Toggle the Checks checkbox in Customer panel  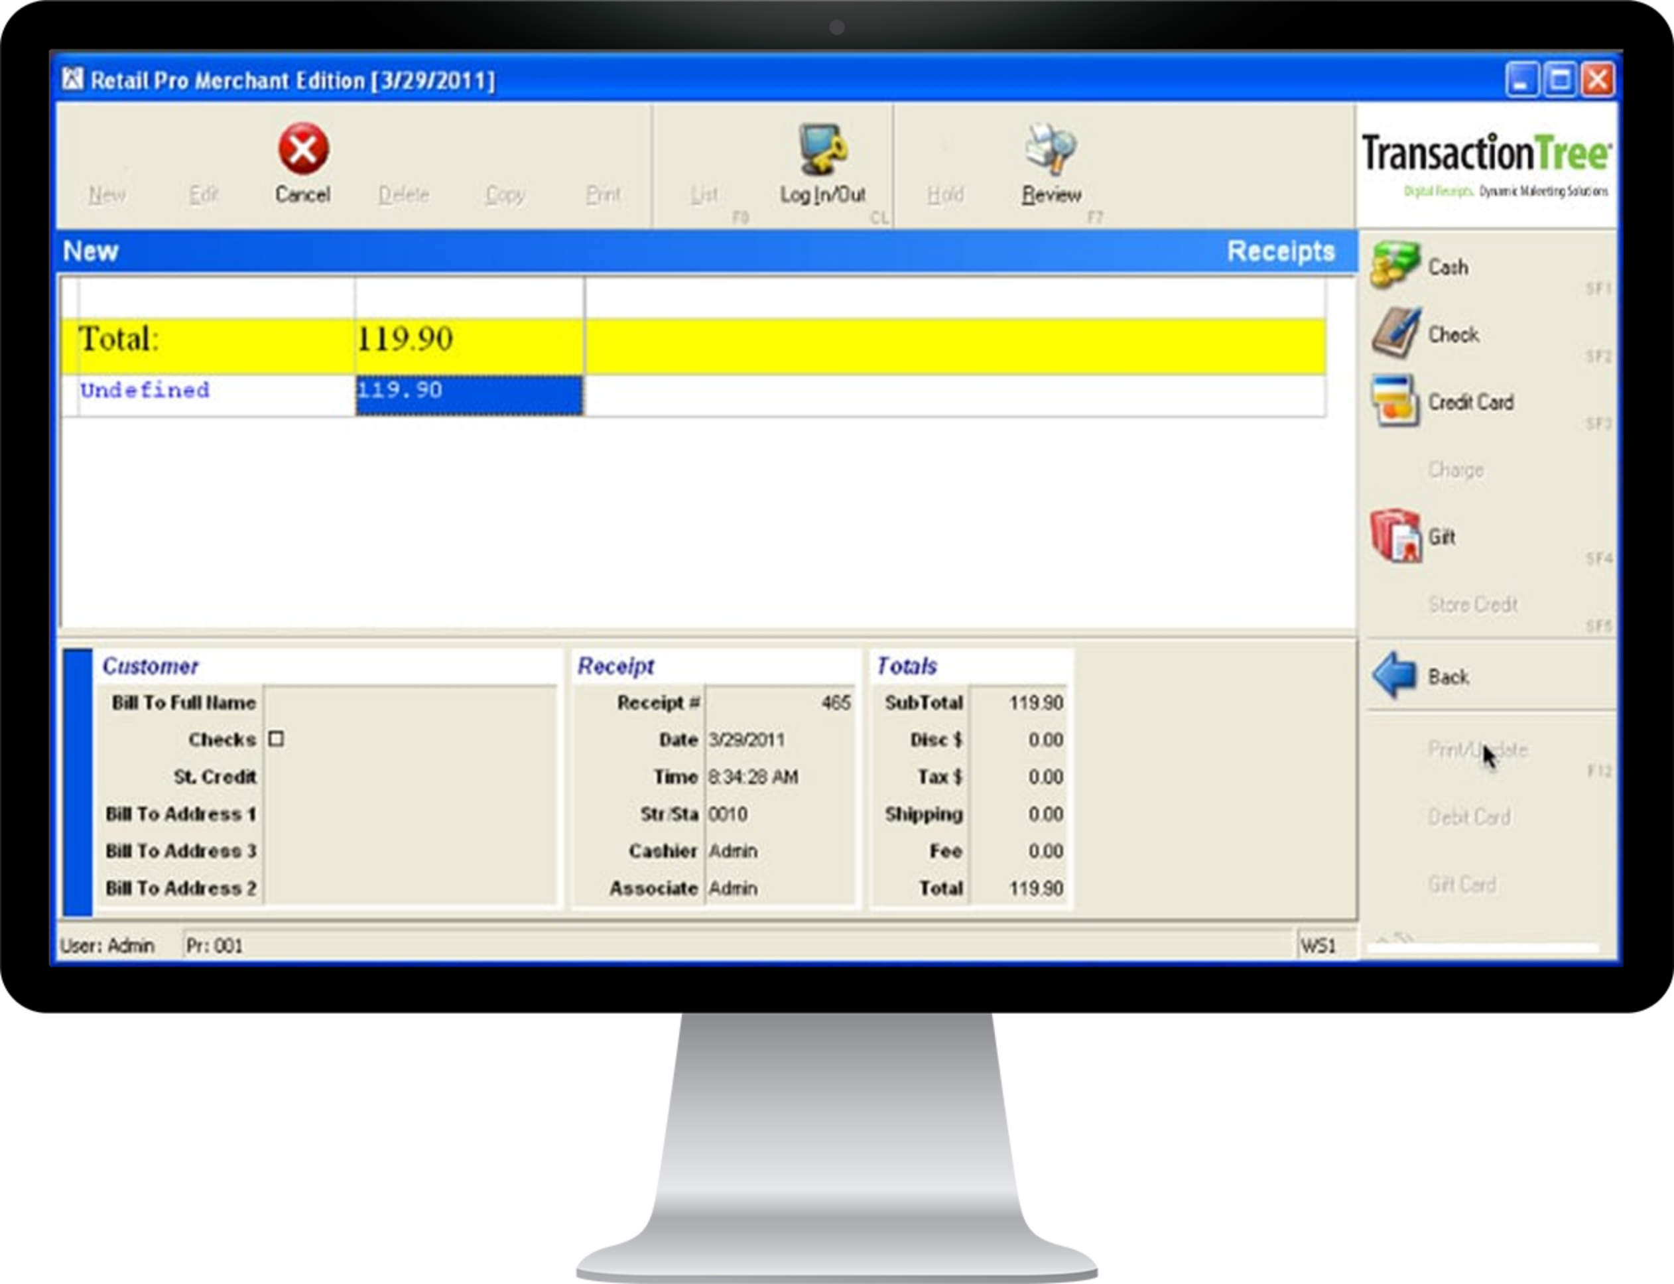(x=277, y=739)
